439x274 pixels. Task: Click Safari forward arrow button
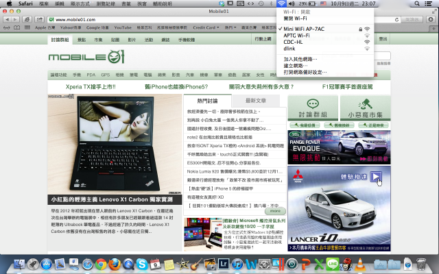[x=15, y=20]
